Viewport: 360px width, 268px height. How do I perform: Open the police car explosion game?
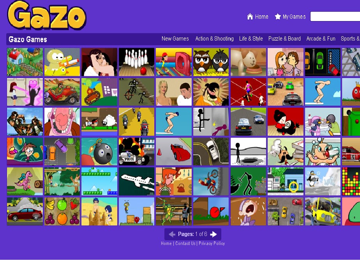coord(136,152)
